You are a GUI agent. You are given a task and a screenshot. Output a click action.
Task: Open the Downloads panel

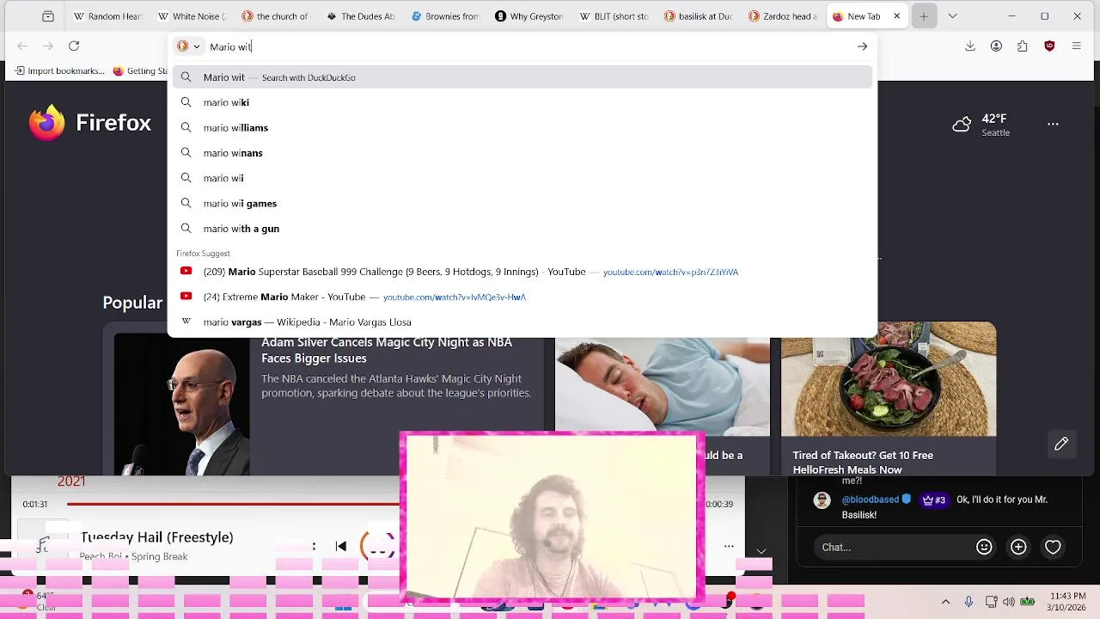[x=970, y=46]
